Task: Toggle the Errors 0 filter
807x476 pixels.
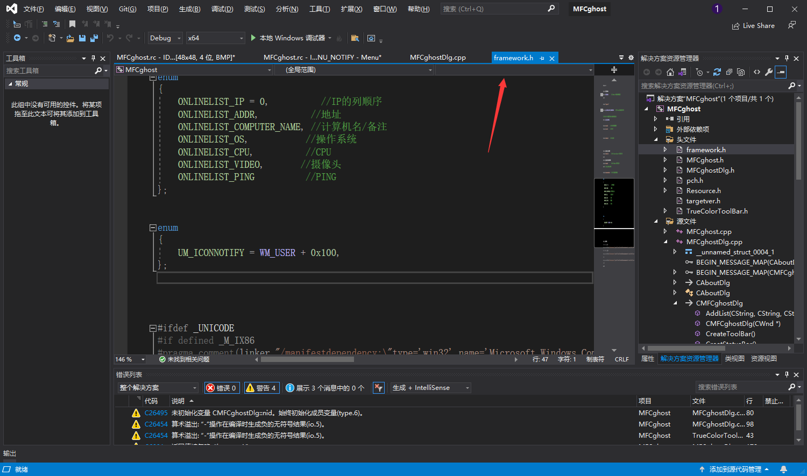Action: point(222,388)
